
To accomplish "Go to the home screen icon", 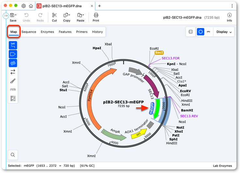I will click(x=31, y=6).
